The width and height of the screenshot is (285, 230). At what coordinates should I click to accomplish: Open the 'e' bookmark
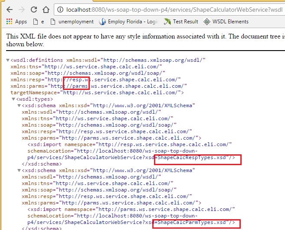[x=39, y=22]
